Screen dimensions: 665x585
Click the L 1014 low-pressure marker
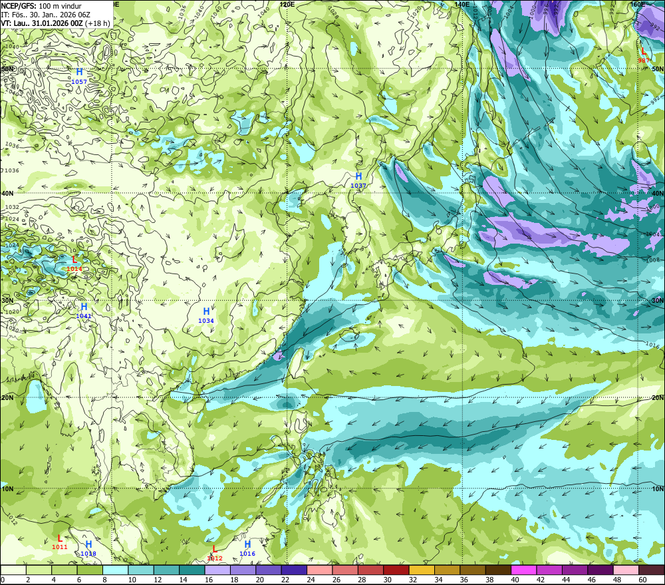74,263
